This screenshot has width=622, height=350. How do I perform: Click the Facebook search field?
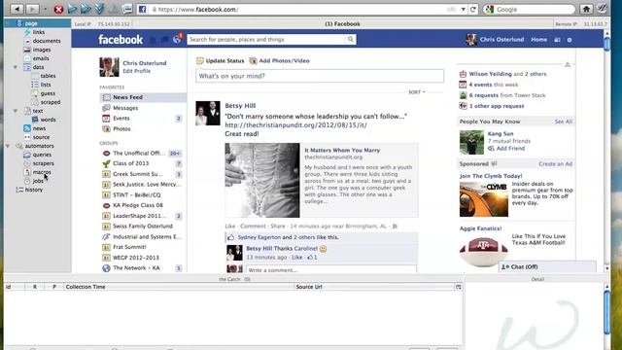point(266,39)
